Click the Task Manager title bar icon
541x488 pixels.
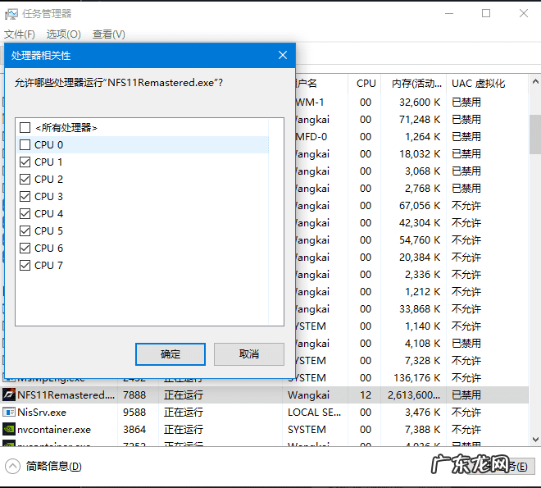point(11,14)
